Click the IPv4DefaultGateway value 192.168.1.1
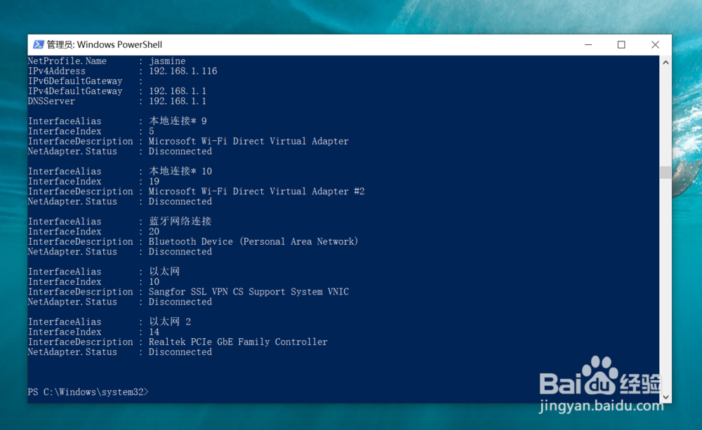Screen dimensions: 702x430 coord(178,91)
